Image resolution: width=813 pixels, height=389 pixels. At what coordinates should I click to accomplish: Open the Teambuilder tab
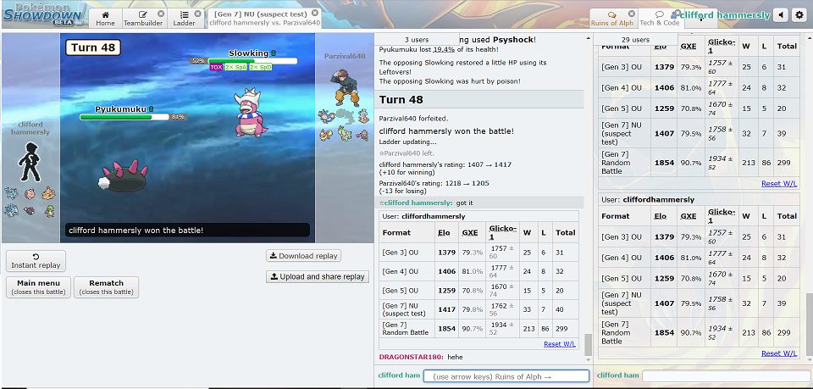click(x=142, y=18)
